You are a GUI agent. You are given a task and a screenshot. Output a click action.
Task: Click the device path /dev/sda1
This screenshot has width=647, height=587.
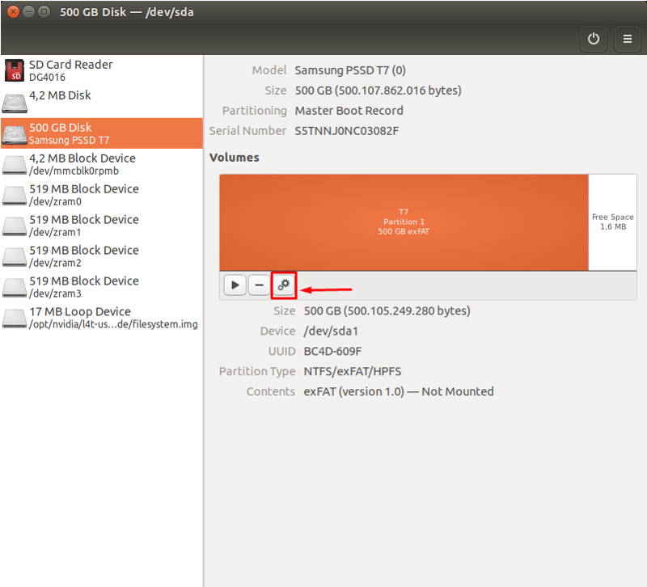331,332
